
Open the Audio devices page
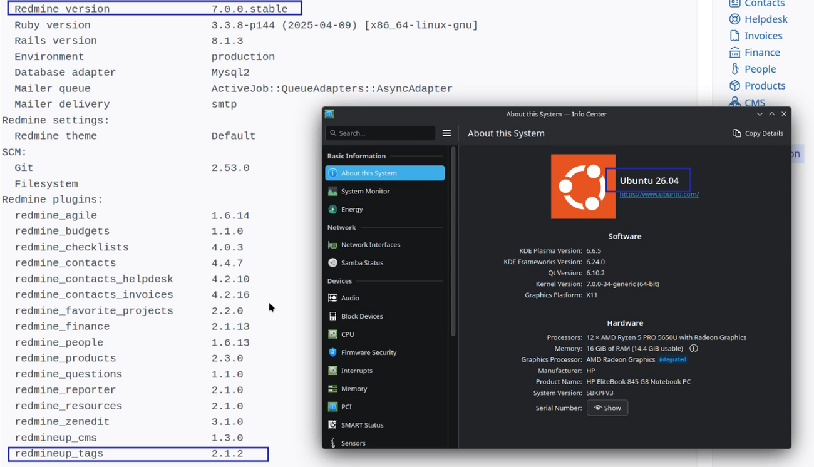pos(385,298)
